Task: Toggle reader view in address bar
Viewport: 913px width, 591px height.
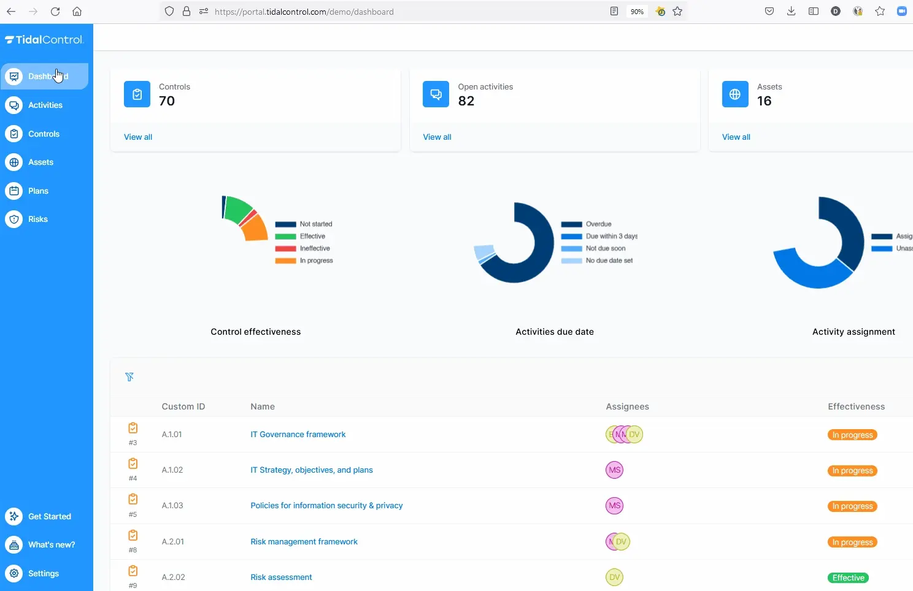Action: coord(614,11)
